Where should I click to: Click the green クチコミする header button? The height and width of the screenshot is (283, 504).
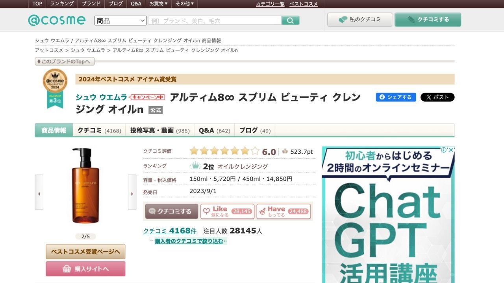click(428, 20)
